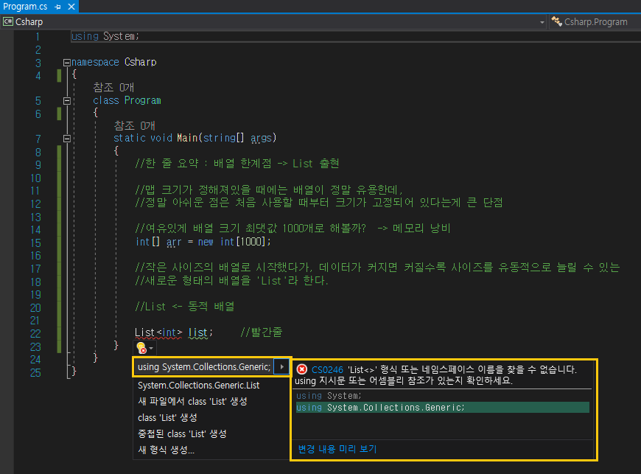This screenshot has width=641, height=474.
Task: Select class 'List' 생성 option
Action: click(x=167, y=417)
